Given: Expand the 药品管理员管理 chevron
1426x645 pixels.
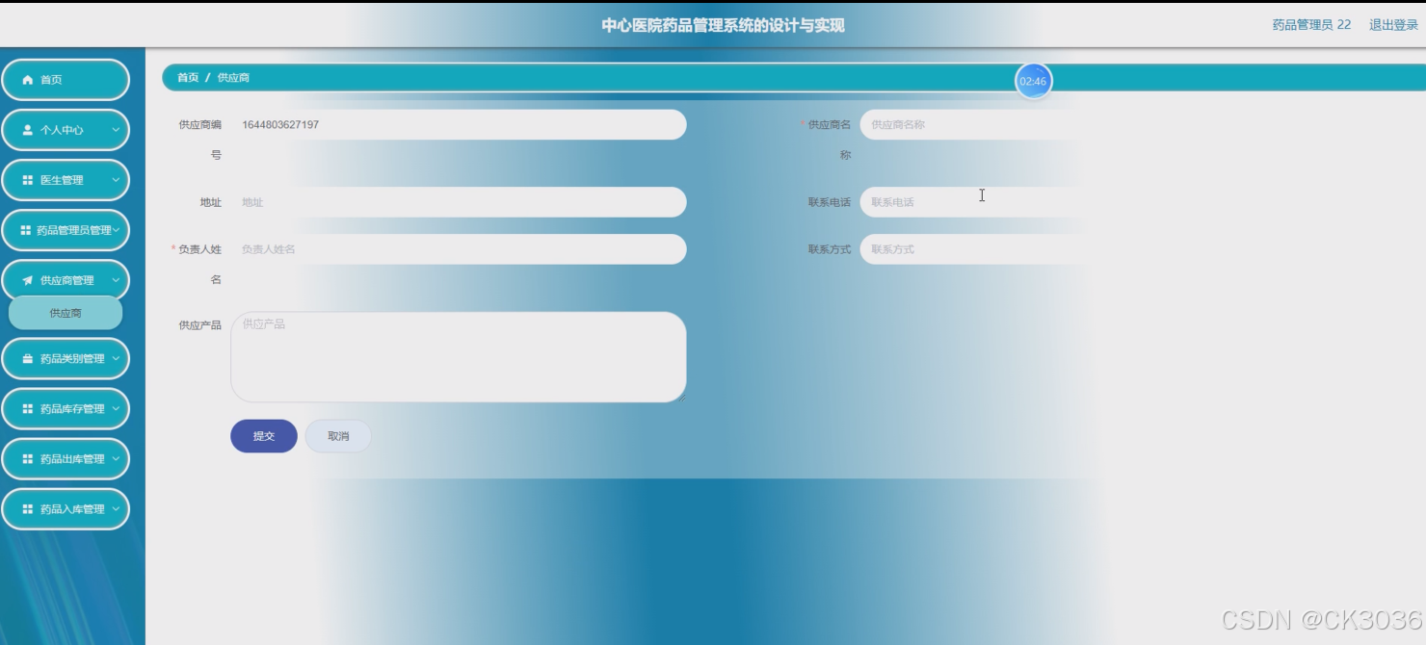Looking at the screenshot, I should (117, 230).
